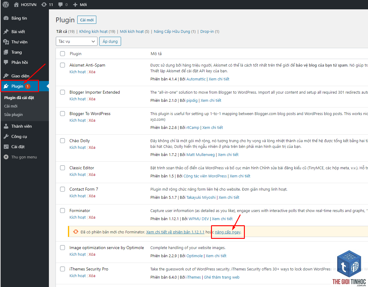368x287 pixels.
Task: Click the Trang pages icon
Action: click(x=6, y=52)
